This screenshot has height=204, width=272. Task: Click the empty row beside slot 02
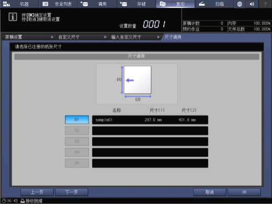(150, 131)
